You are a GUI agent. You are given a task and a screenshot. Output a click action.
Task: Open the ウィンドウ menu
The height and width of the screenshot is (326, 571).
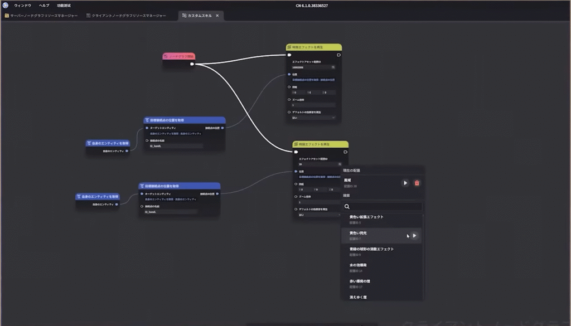tap(22, 5)
